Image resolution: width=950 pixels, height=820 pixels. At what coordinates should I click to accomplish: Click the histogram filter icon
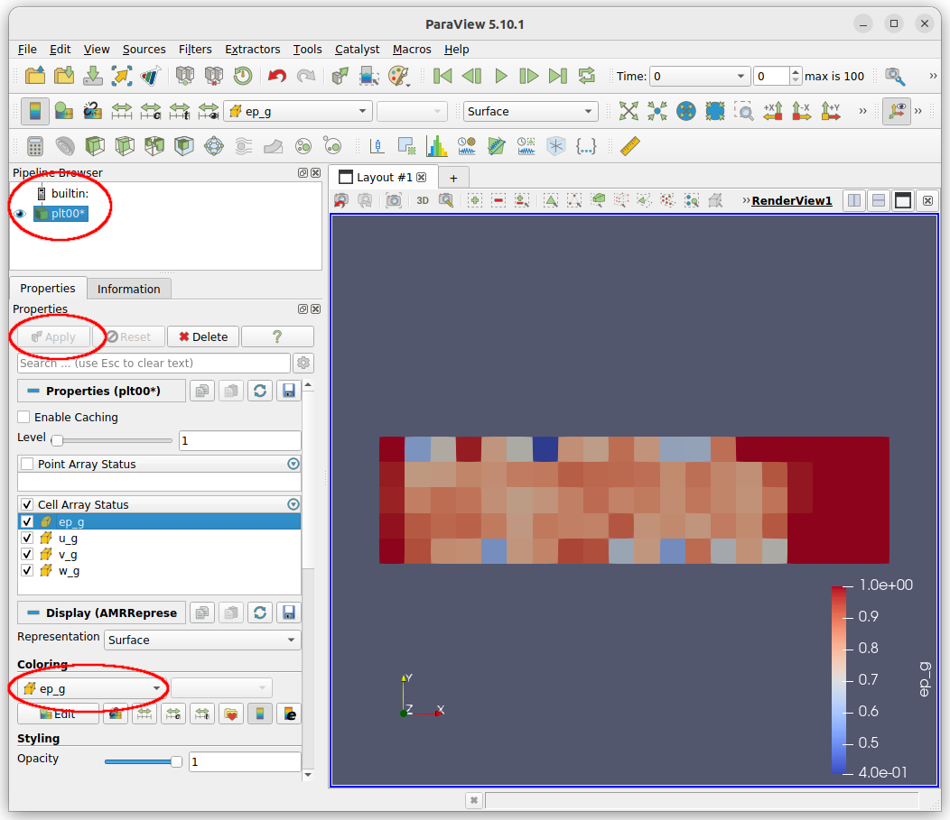pos(437,145)
